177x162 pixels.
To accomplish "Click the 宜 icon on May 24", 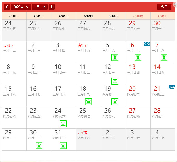I will 63,124.
